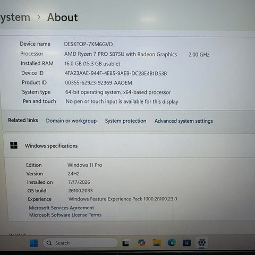
Task: Select the No pen or touch input text
Action: pyautogui.click(x=122, y=101)
